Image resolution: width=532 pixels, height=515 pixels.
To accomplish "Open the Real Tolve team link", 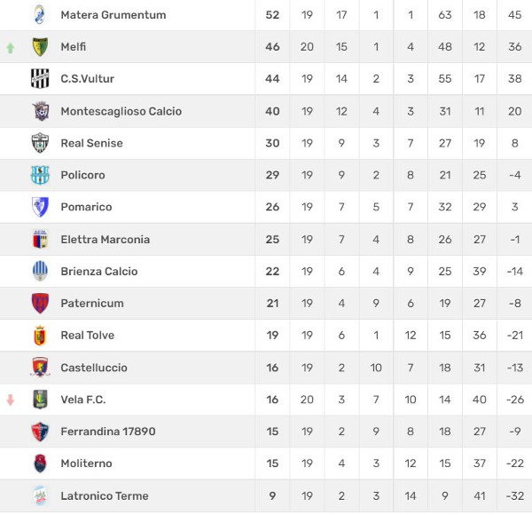I will point(87,336).
